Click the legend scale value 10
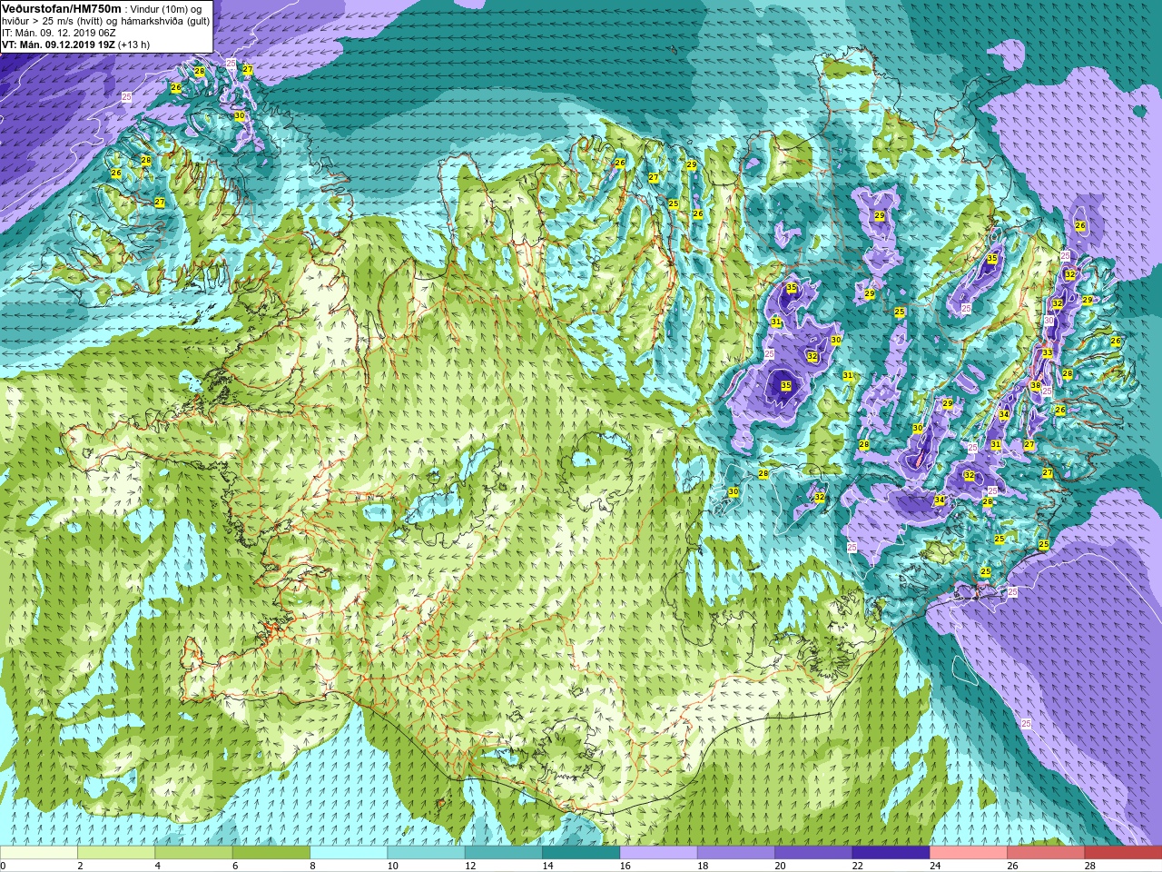The image size is (1162, 872). coord(392,866)
